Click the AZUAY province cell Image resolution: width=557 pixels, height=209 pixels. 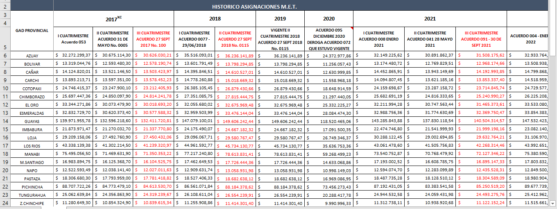pyautogui.click(x=32, y=55)
